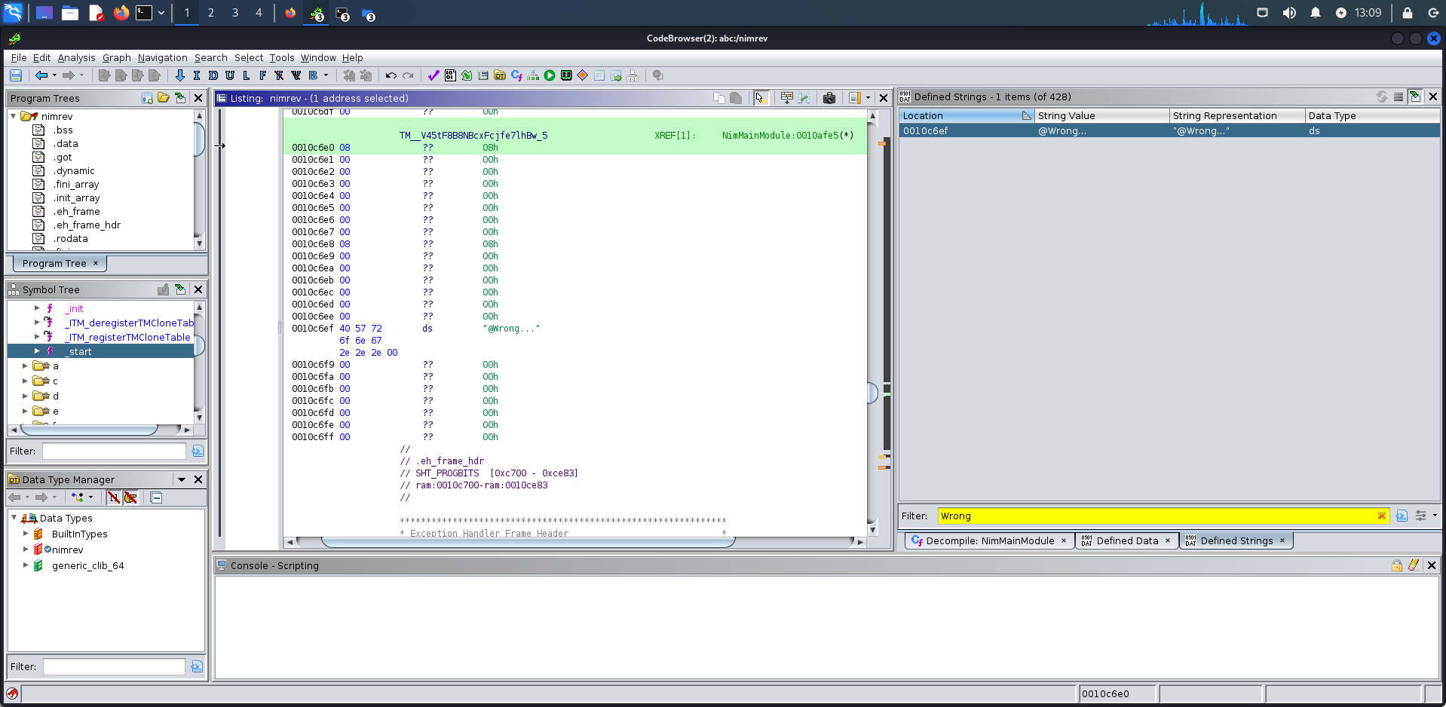Expand generic_clib_64 data type archive
1446x707 pixels.
[x=25, y=565]
